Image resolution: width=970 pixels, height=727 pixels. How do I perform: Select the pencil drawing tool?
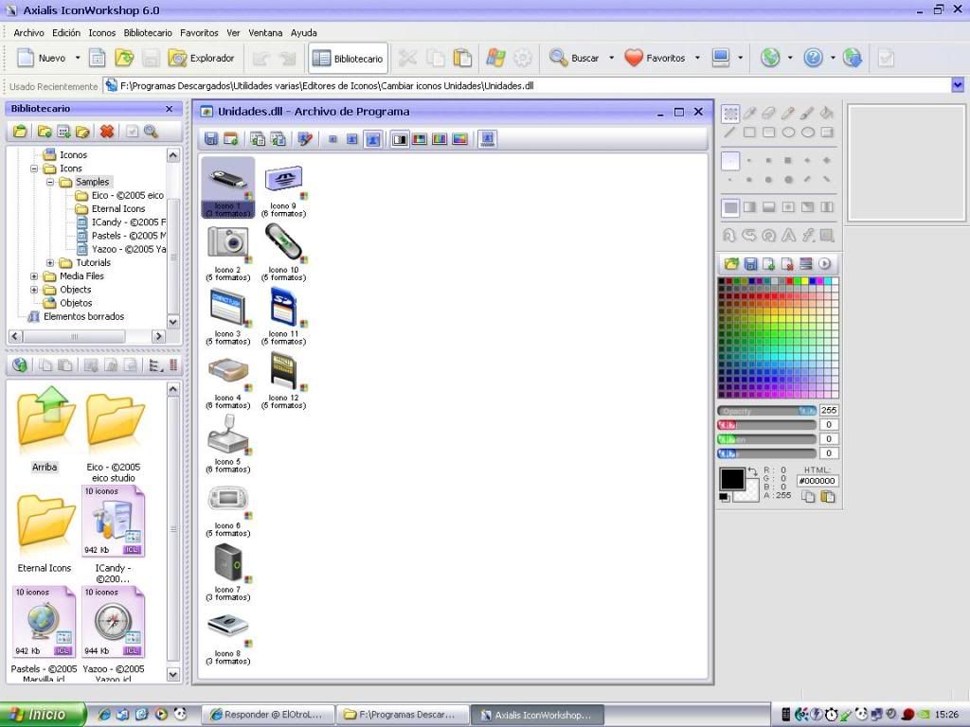pos(787,114)
